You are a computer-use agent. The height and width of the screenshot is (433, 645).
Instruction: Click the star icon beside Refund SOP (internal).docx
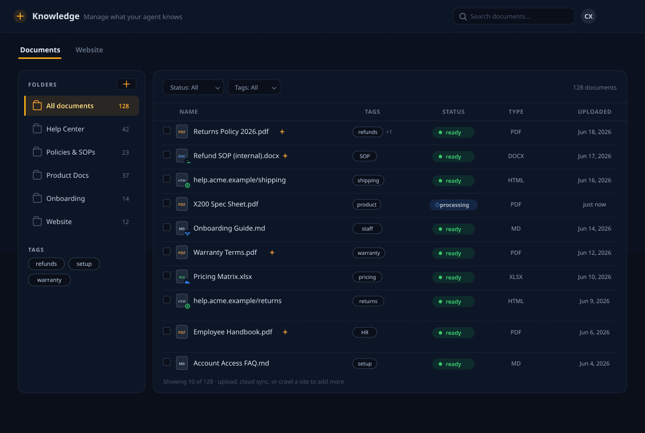[285, 156]
